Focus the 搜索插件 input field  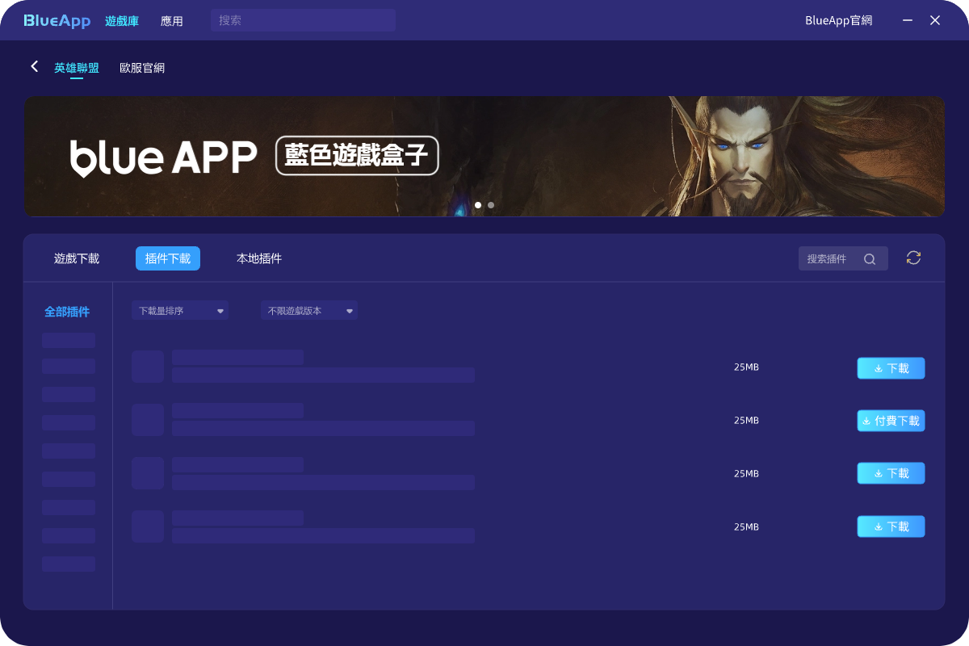click(x=843, y=258)
